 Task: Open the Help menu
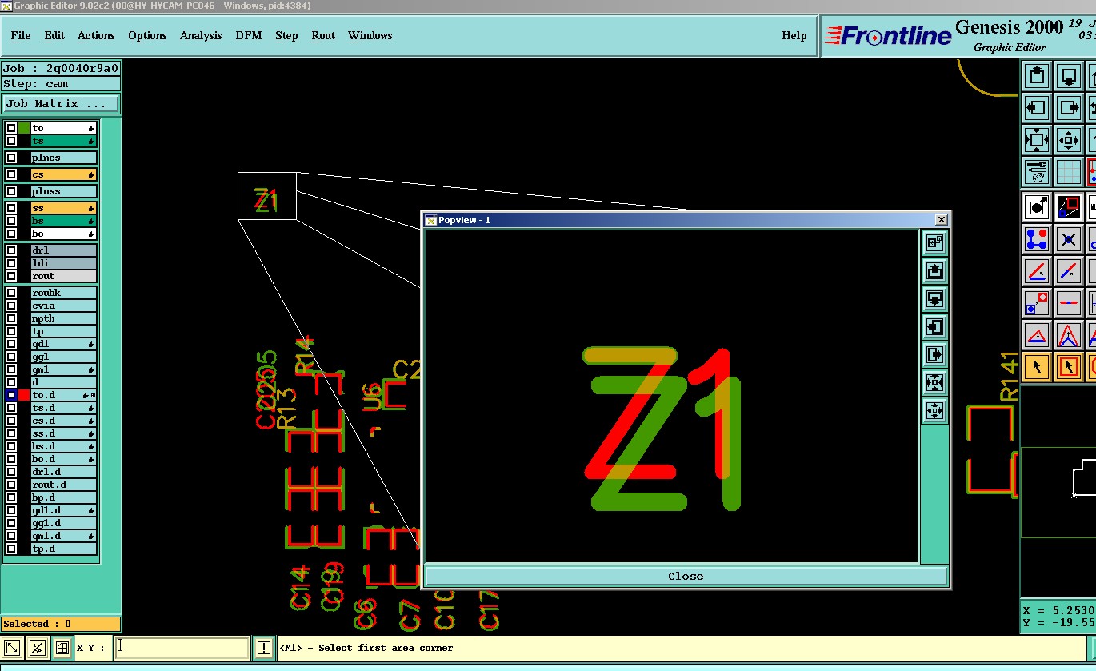pos(794,35)
